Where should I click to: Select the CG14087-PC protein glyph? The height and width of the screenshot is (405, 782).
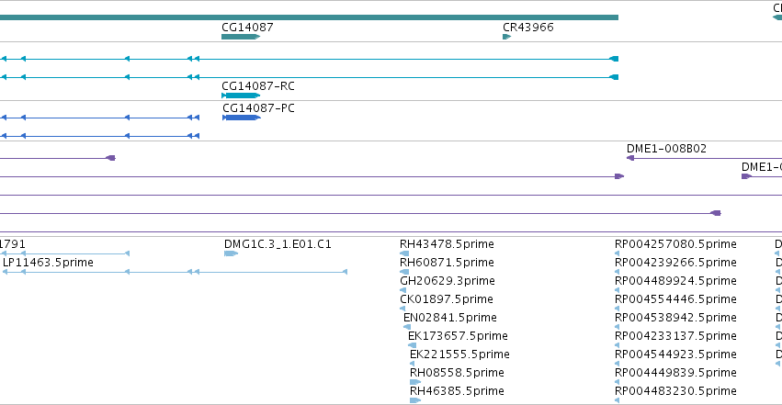[x=242, y=118]
